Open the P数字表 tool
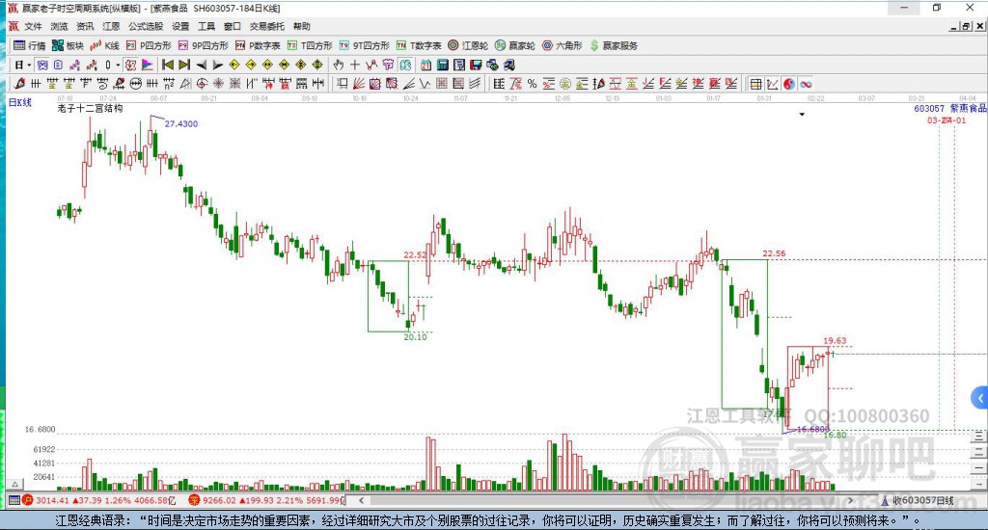 pos(258,45)
